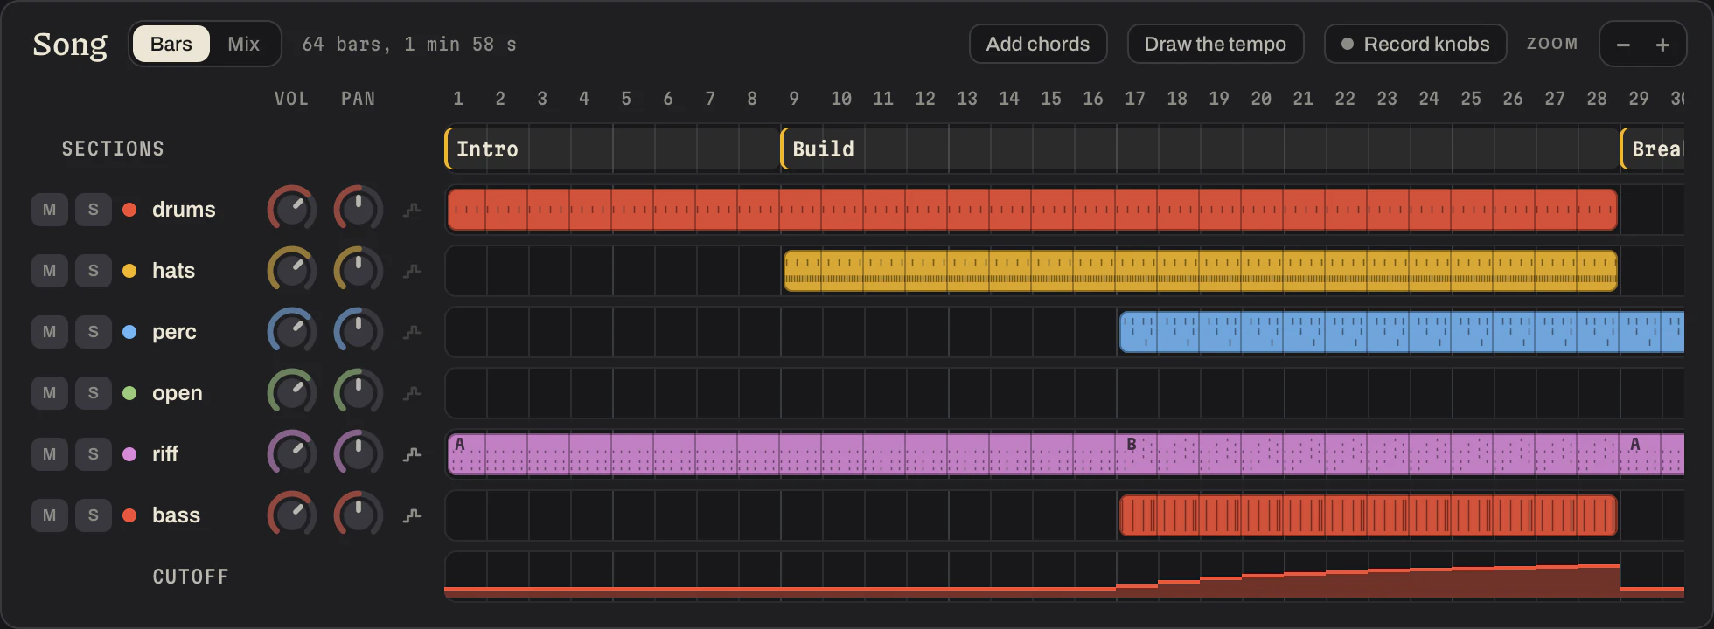Select the riff clip labeled B
This screenshot has width=1714, height=629.
pos(1369,454)
